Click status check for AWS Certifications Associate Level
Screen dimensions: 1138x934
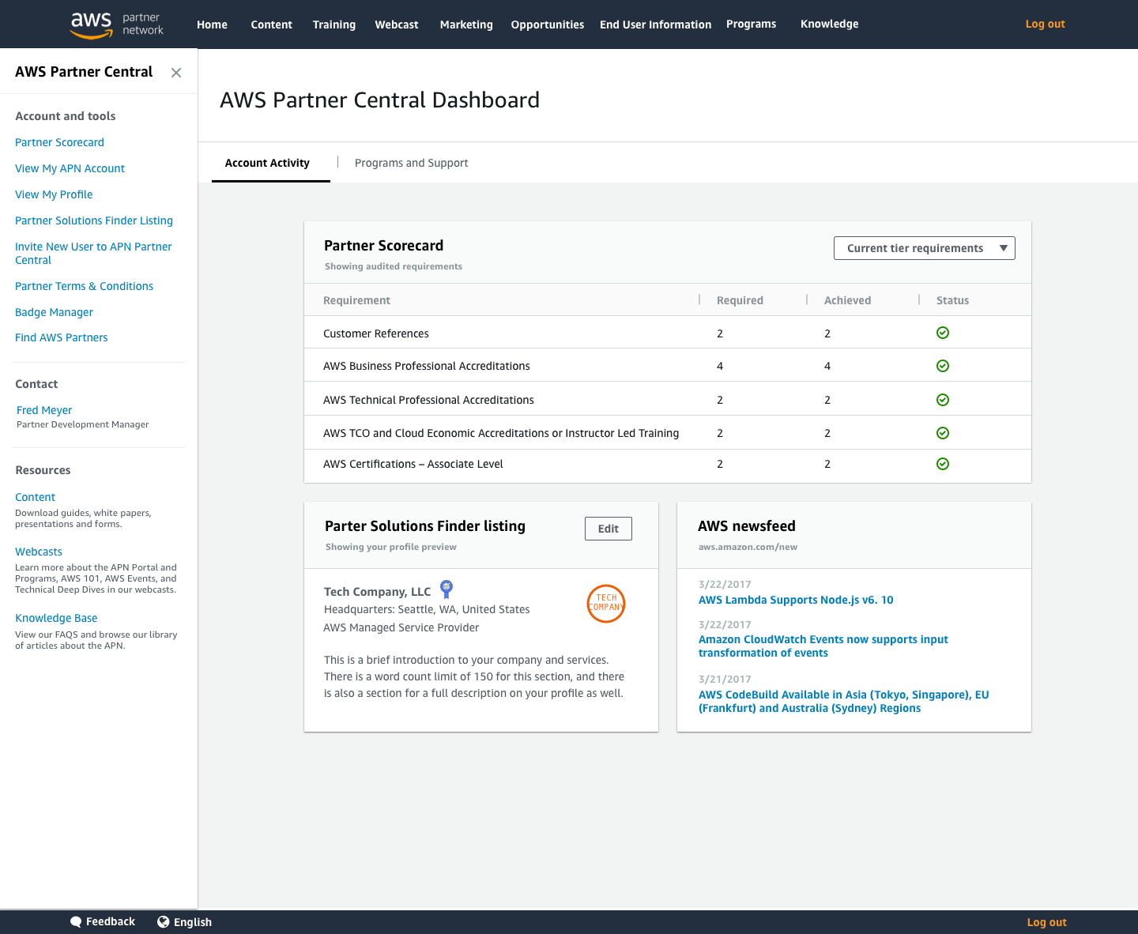click(943, 464)
